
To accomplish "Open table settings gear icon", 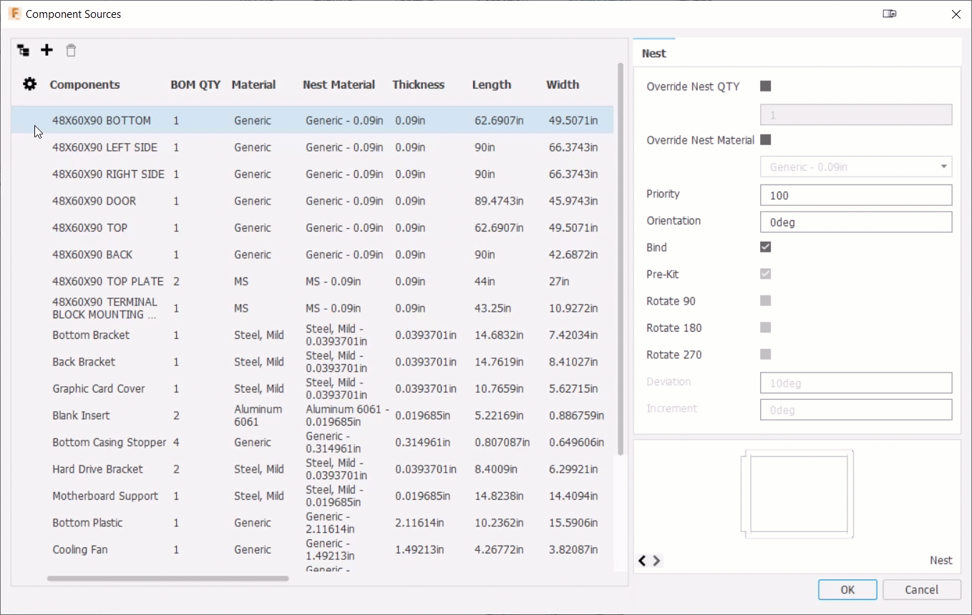I will 29,84.
